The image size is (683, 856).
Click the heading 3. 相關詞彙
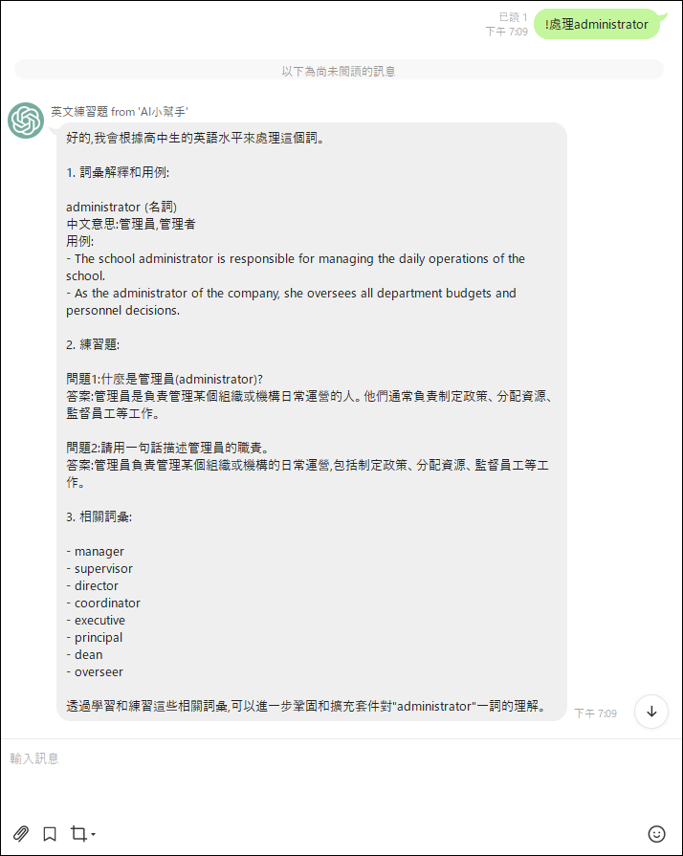coord(99,516)
